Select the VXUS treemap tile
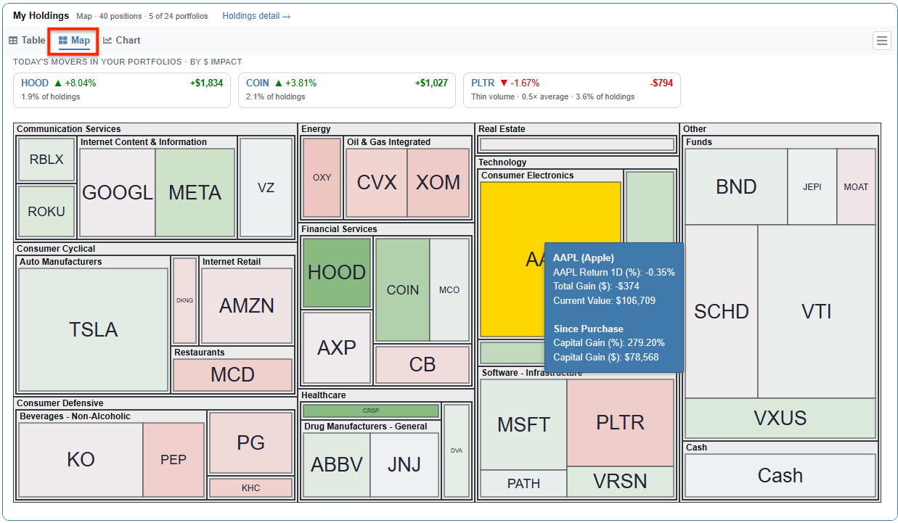 click(780, 419)
